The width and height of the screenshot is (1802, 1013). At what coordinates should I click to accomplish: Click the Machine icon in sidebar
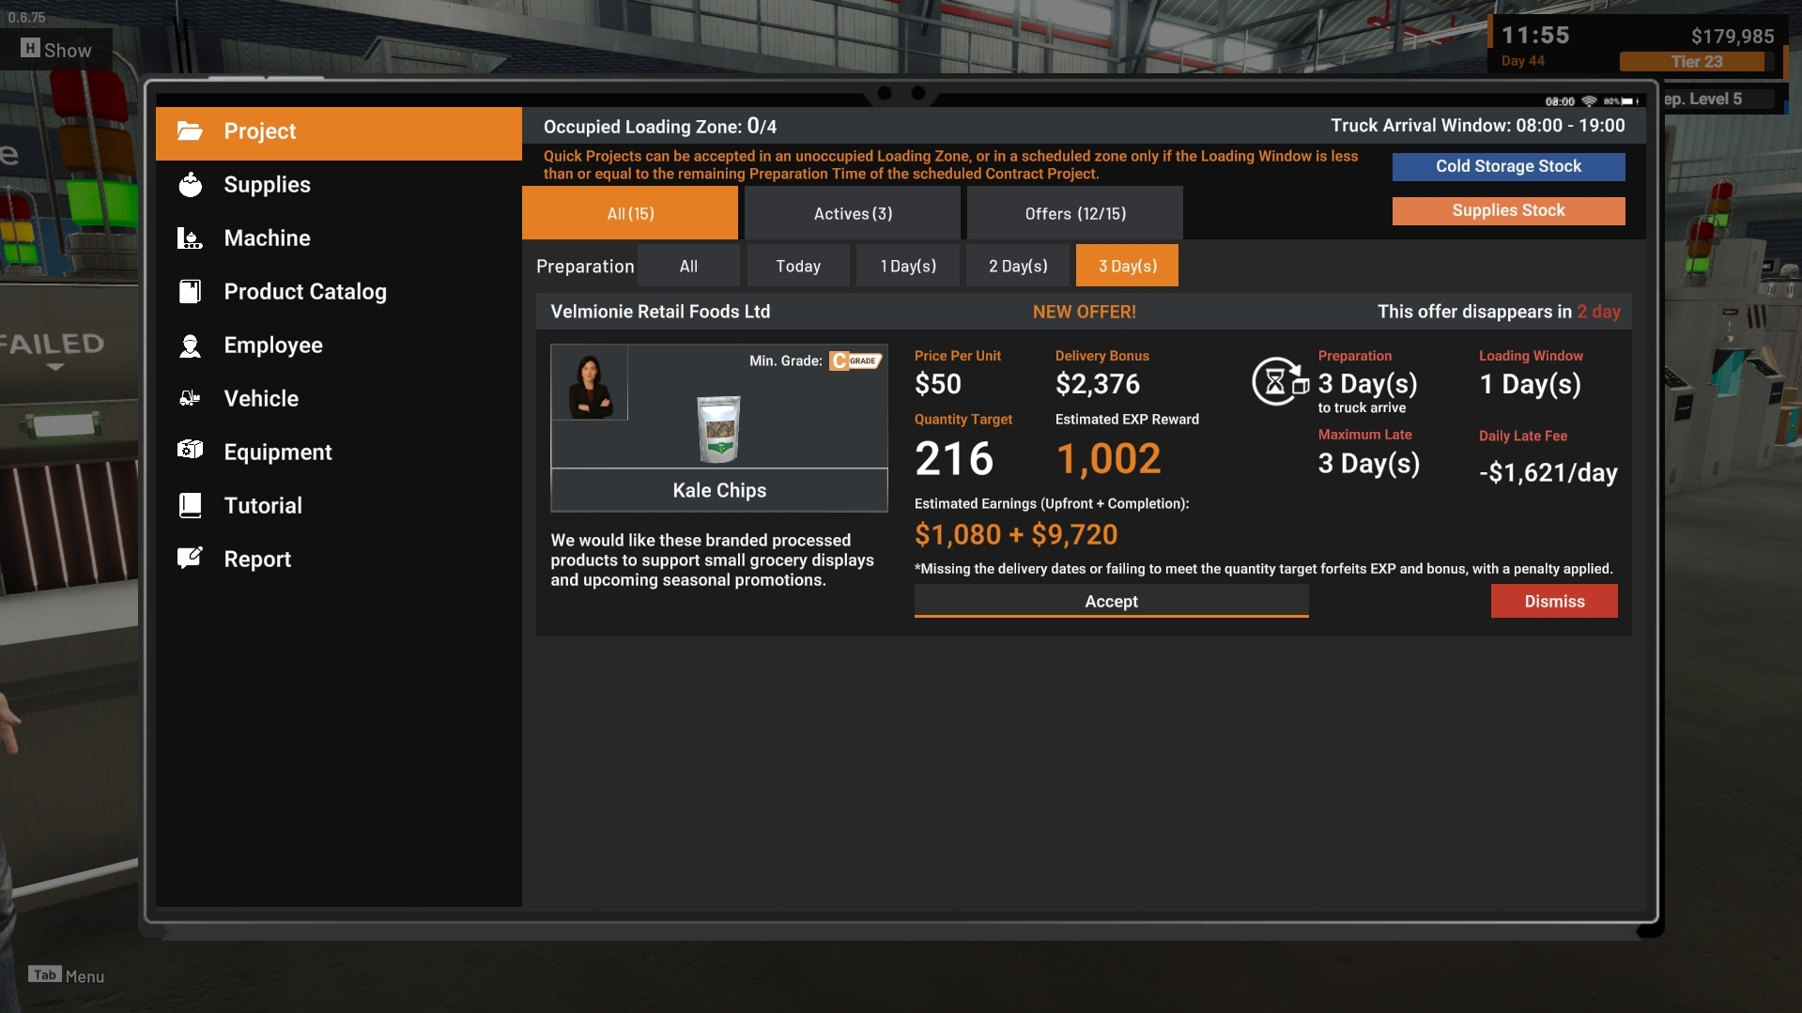point(190,238)
